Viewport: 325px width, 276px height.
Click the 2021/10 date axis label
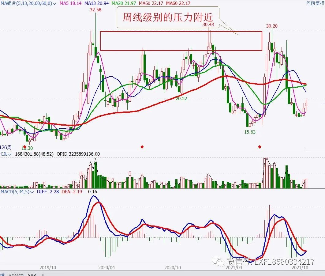[300, 268]
